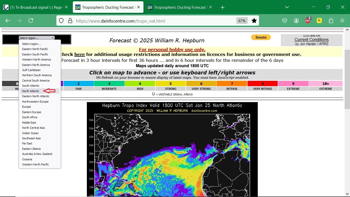Close the third Tropospheric Ducting tab

pos(210,7)
